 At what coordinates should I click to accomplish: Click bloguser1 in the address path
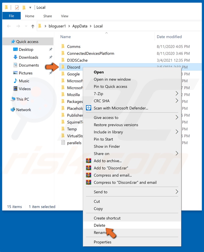coord(57,26)
